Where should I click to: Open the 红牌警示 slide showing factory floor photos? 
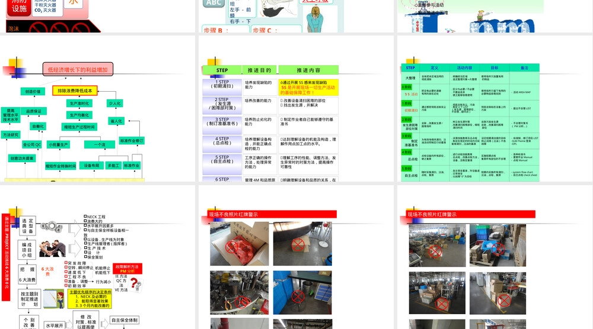point(495,257)
